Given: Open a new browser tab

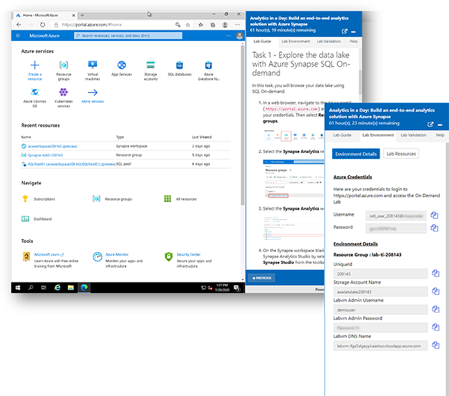Looking at the screenshot, I should tap(82, 15).
